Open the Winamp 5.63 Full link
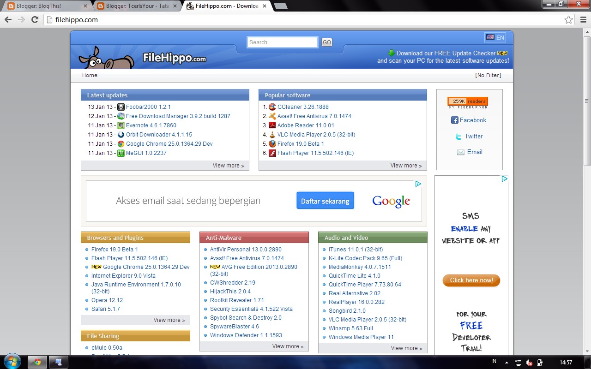 click(351, 328)
